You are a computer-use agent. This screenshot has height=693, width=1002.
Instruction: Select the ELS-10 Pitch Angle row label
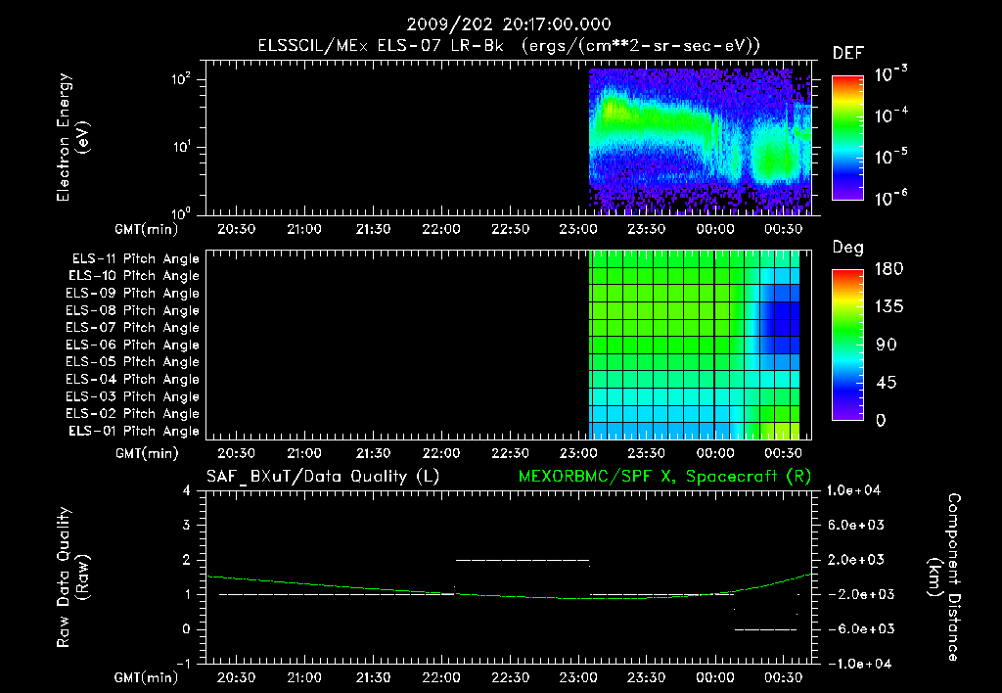[134, 276]
